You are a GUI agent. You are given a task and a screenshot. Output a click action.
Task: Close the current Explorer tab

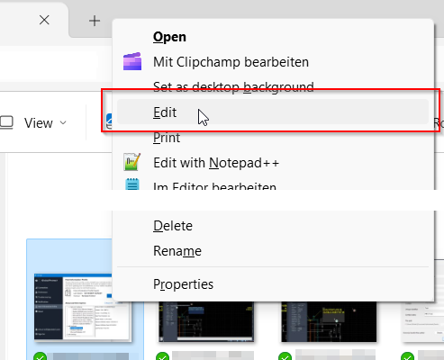click(44, 21)
